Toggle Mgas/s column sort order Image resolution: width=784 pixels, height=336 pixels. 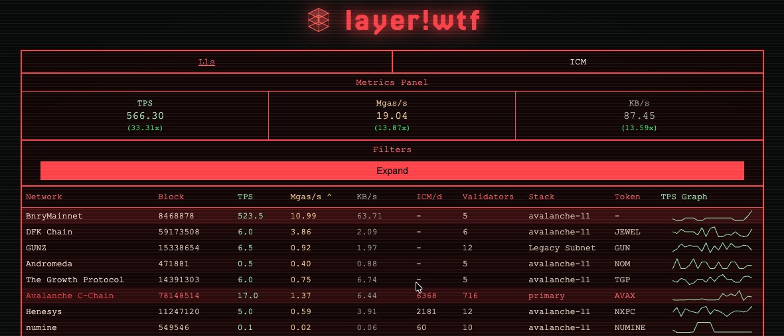coord(311,197)
